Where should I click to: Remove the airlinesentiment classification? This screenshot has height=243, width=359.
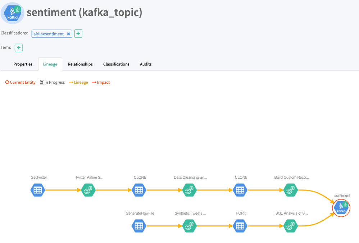click(68, 33)
